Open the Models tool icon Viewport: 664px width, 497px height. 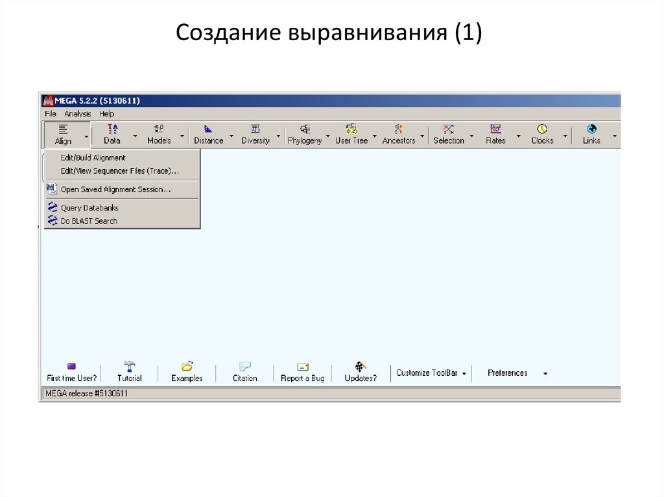tap(159, 130)
